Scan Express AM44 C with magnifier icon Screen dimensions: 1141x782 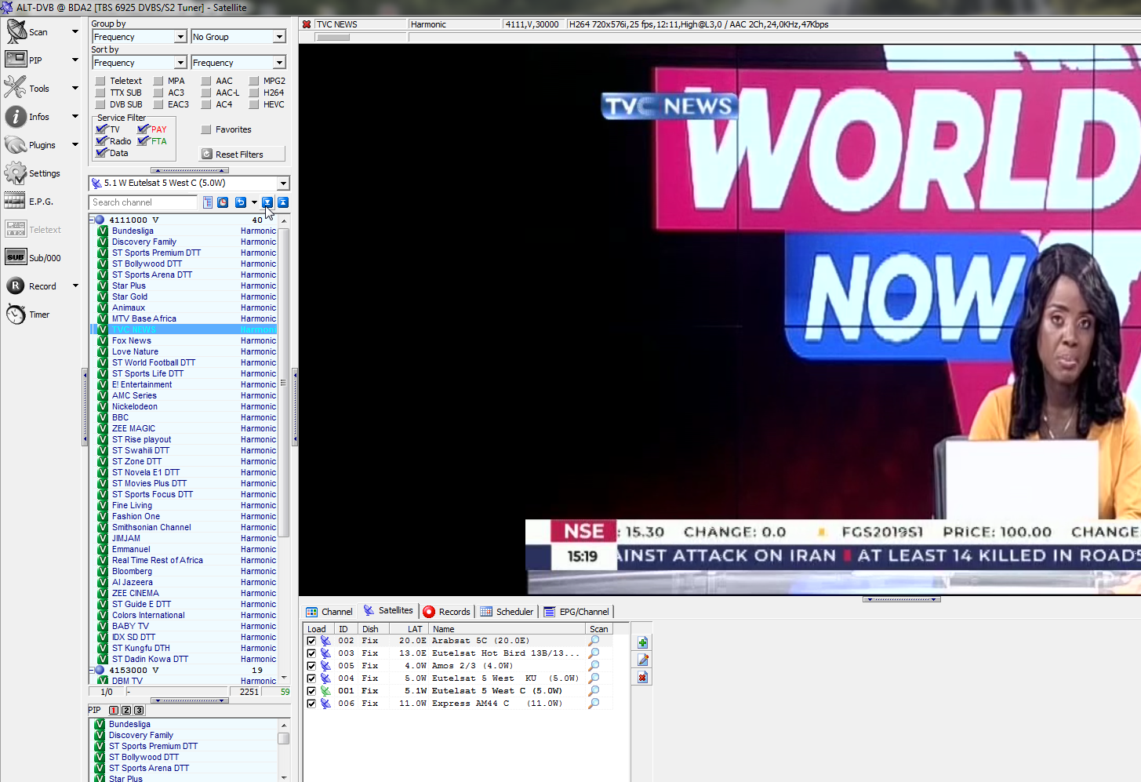pos(594,704)
